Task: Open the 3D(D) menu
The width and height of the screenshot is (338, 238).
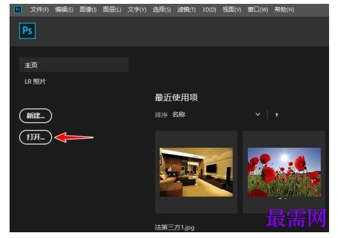Action: (209, 10)
